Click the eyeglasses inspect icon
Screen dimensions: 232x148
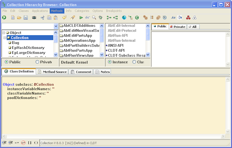point(88,18)
